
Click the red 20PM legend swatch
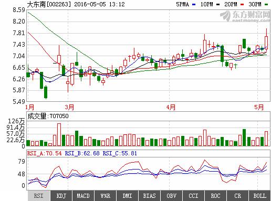click(x=242, y=5)
